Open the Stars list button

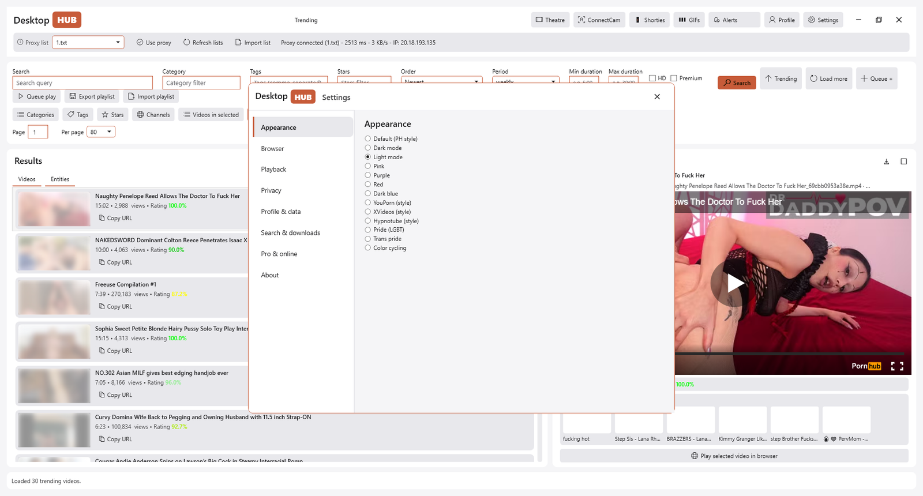point(112,115)
